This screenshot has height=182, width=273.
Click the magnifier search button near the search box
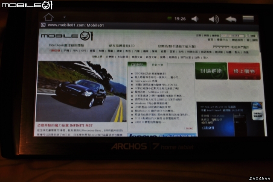coord(251,36)
